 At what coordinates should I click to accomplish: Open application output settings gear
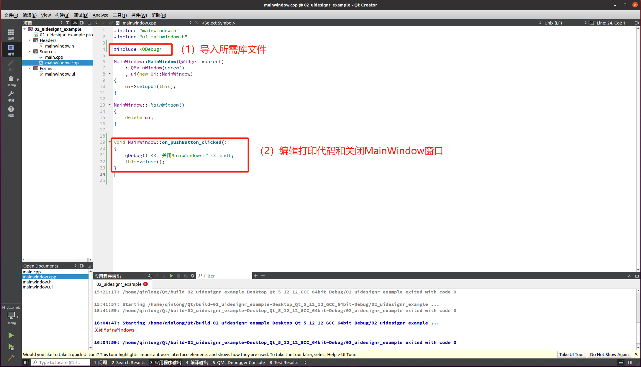click(x=193, y=276)
